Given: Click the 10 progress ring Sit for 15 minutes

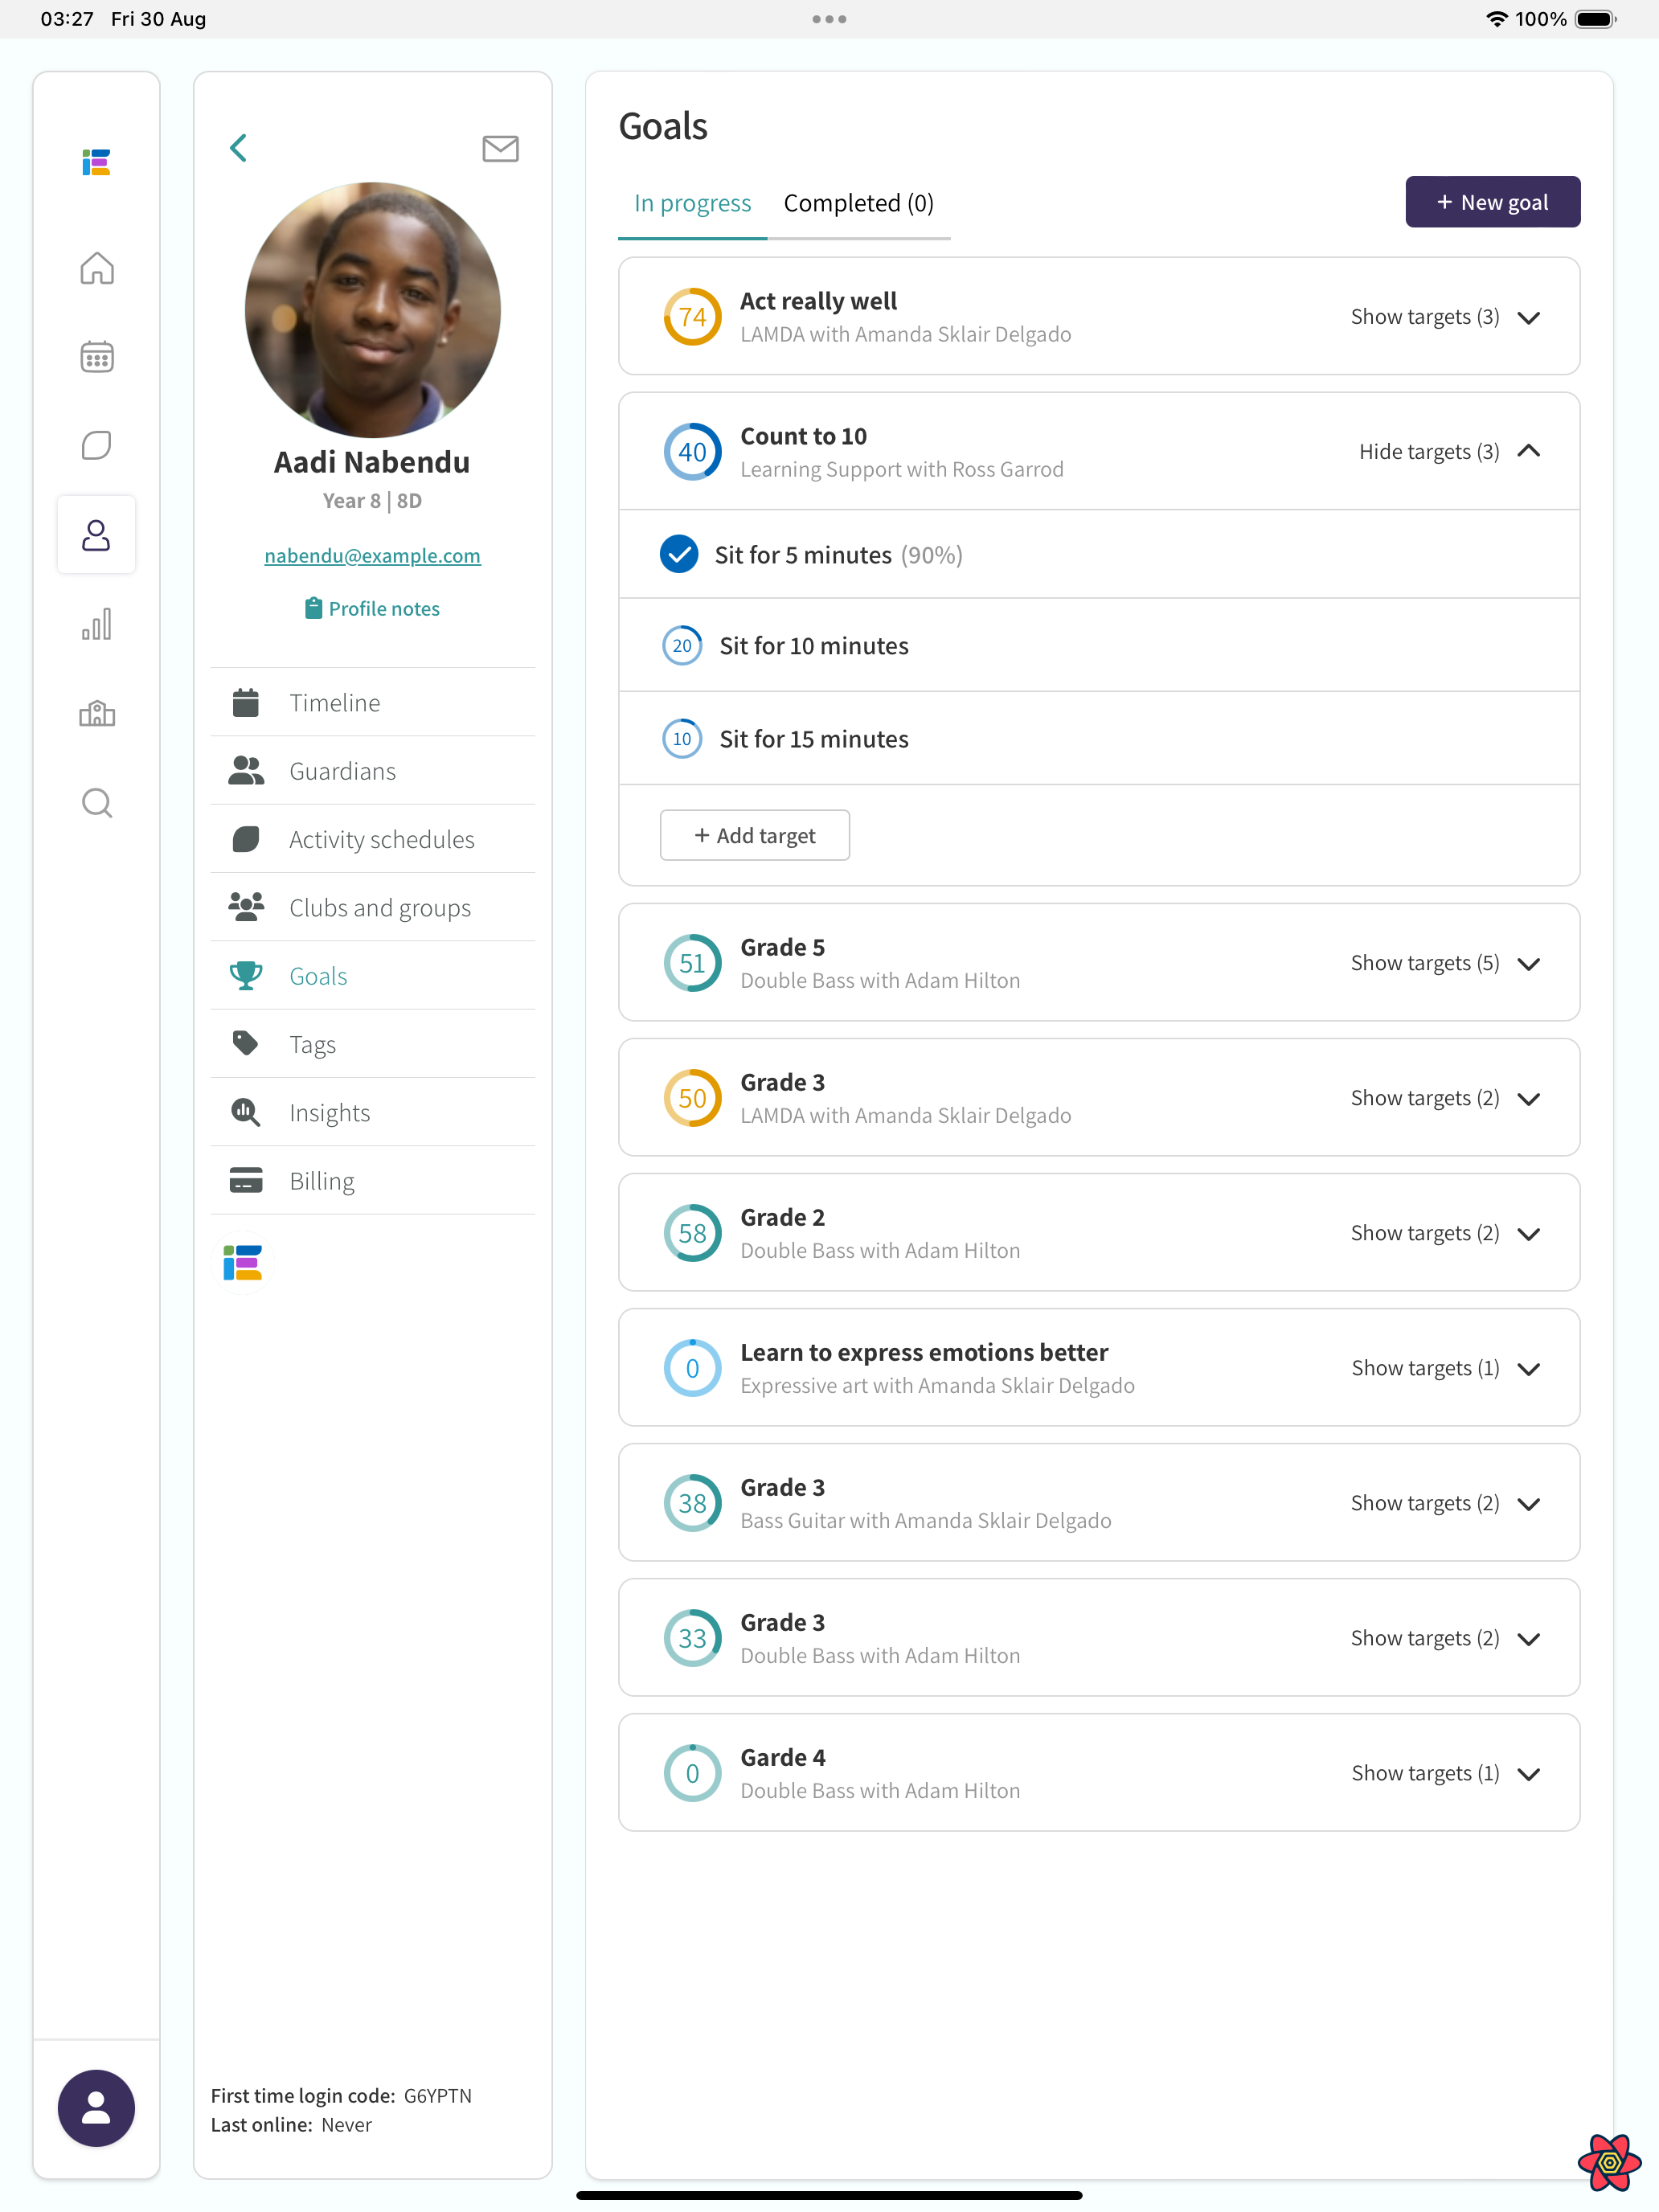Looking at the screenshot, I should click(682, 738).
